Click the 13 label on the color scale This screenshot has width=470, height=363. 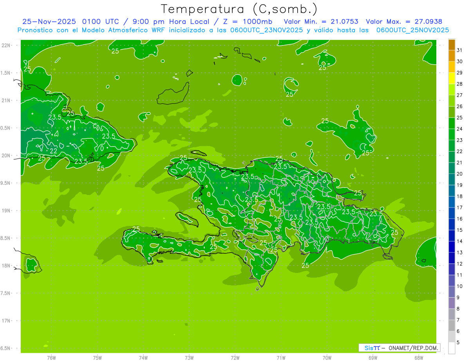[459, 253]
